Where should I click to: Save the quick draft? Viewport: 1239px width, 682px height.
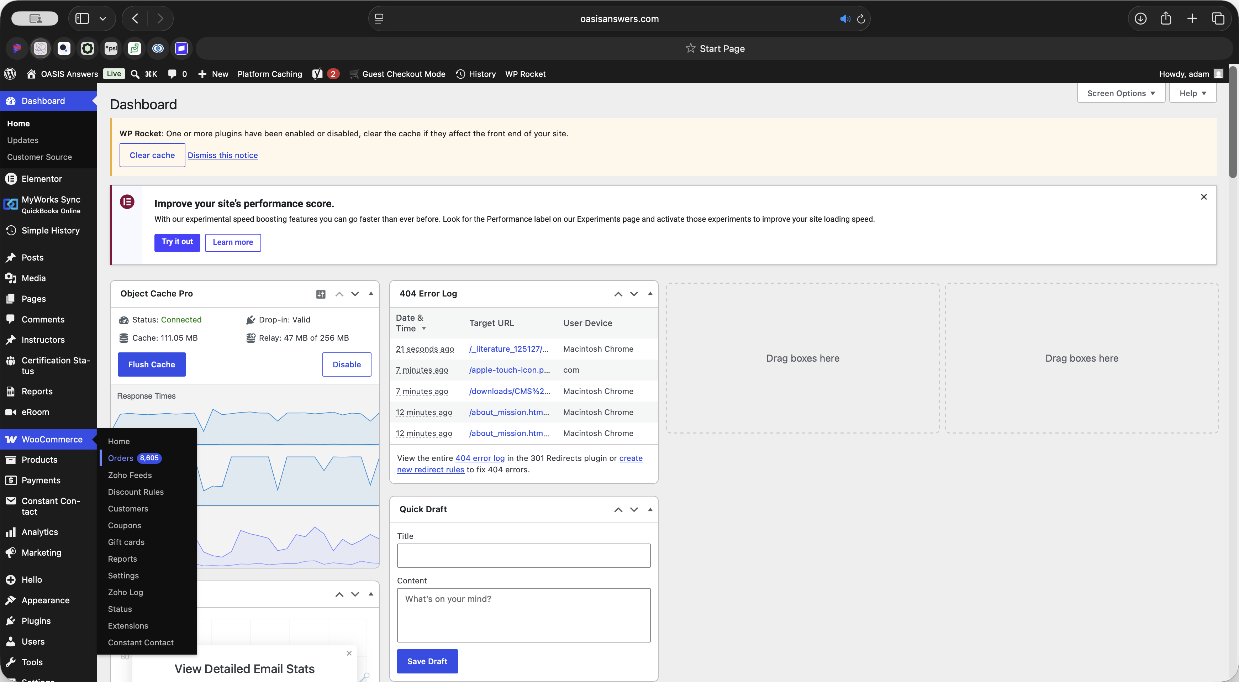tap(427, 661)
